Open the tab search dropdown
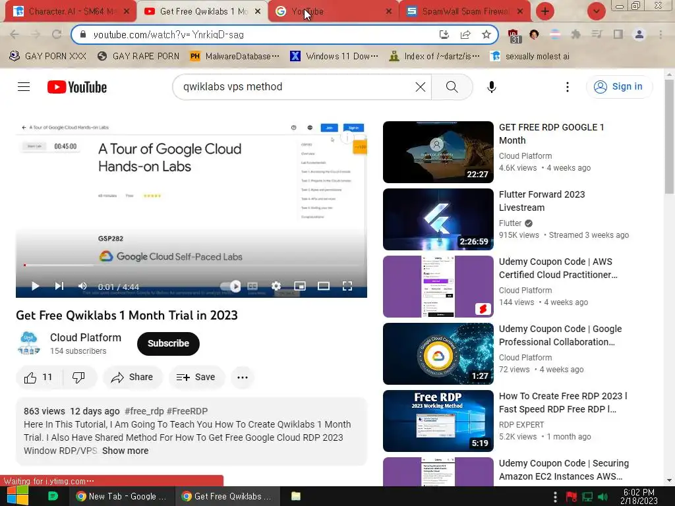The height and width of the screenshot is (506, 675). pos(596,11)
